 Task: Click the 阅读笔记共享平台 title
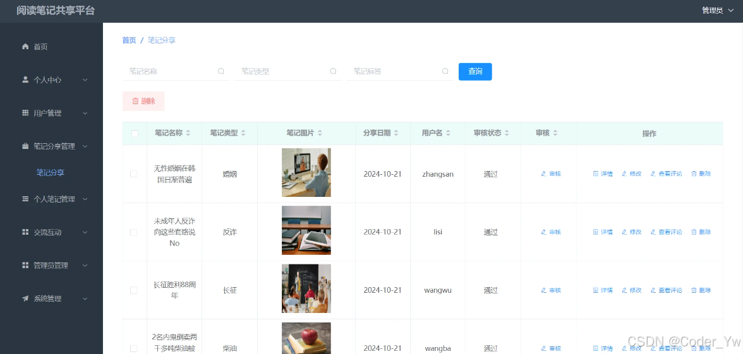[x=56, y=11]
